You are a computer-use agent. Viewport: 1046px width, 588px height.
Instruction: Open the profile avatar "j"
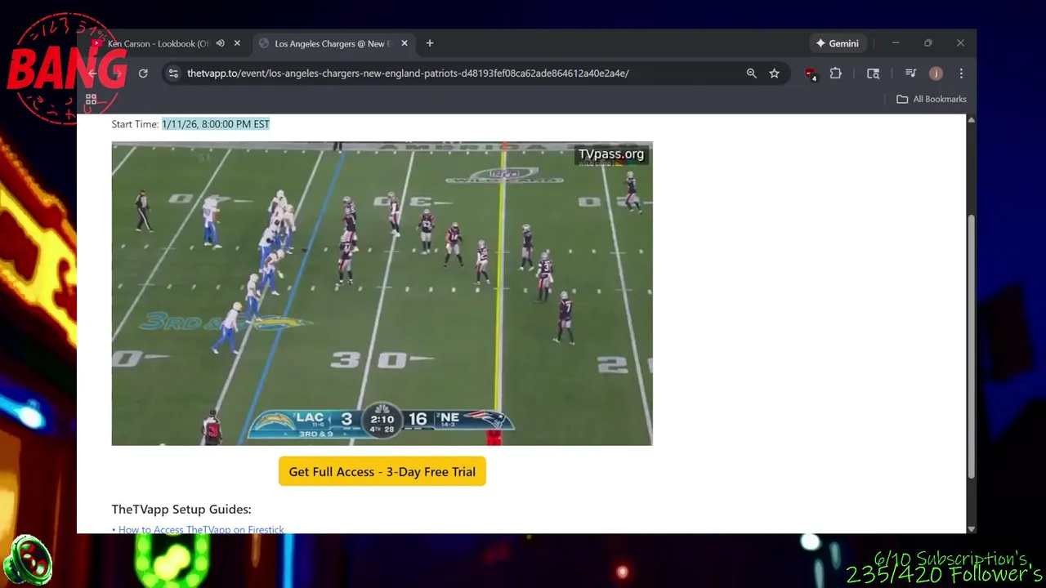[x=936, y=73]
